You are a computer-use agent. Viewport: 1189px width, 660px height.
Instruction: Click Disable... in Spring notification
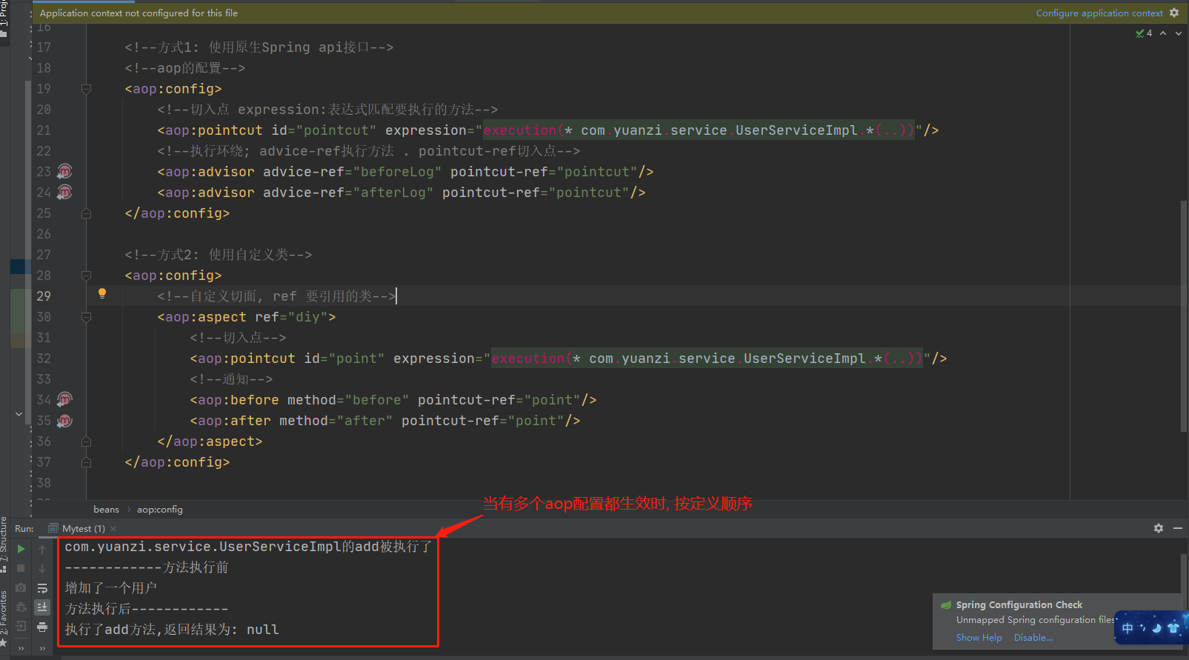1033,638
